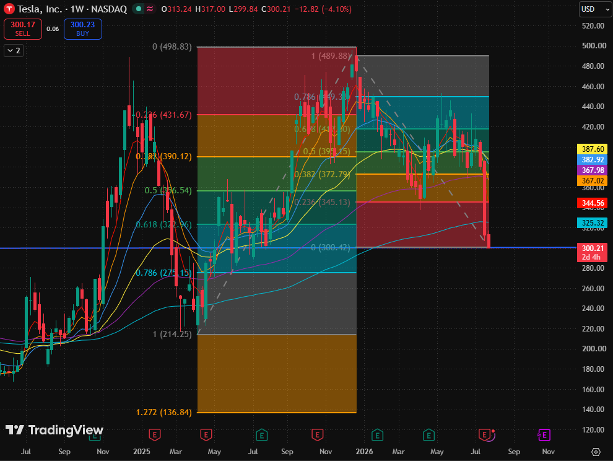Image resolution: width=613 pixels, height=461 pixels.
Task: Open the USD currency dropdown
Action: tap(595, 9)
